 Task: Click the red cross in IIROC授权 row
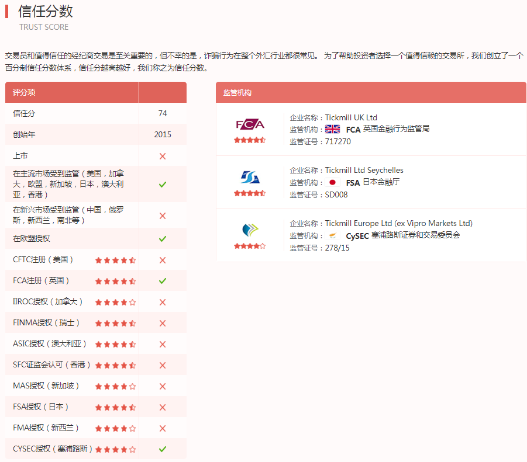[163, 303]
